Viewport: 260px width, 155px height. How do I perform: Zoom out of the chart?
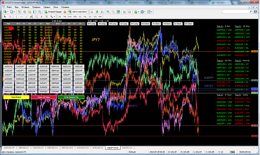[x=113, y=12]
